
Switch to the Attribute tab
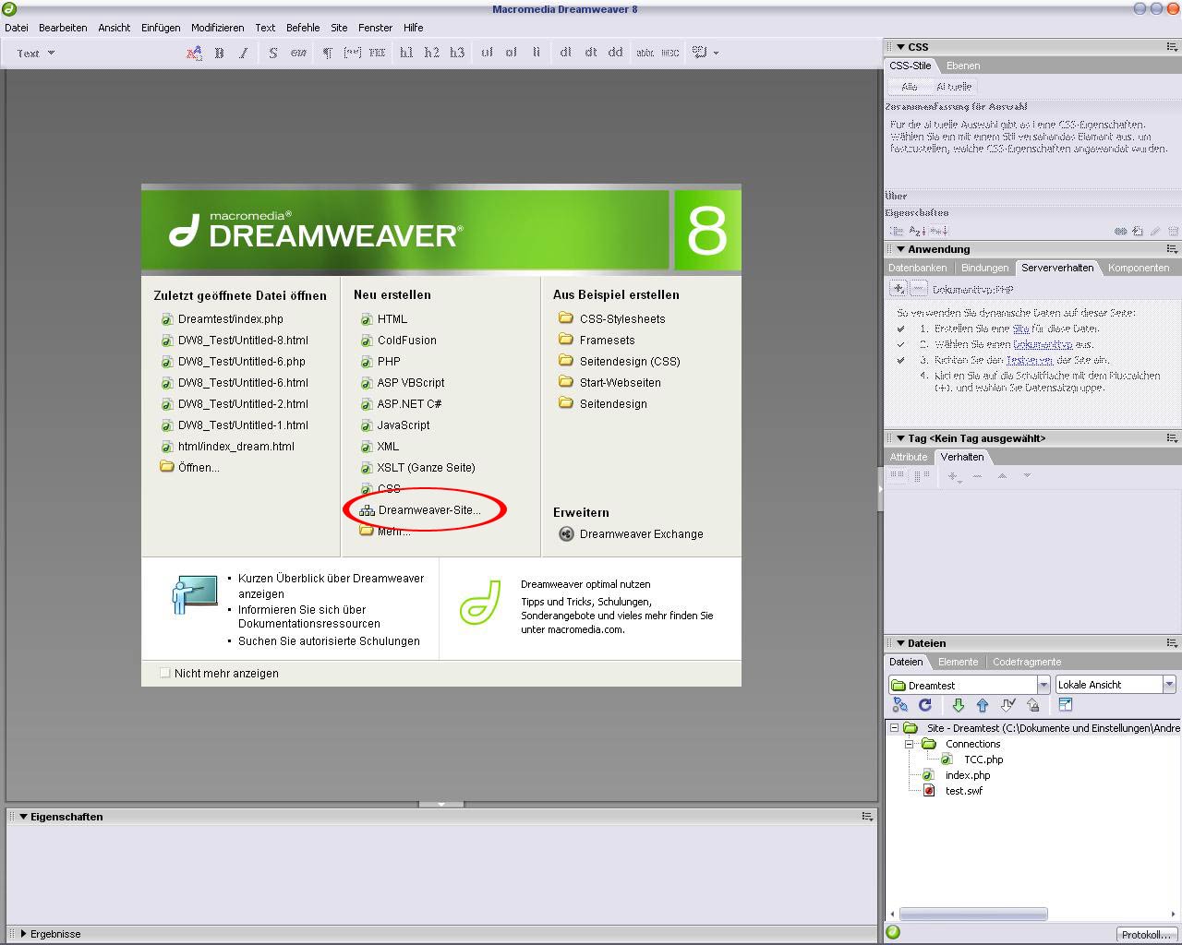tap(909, 457)
